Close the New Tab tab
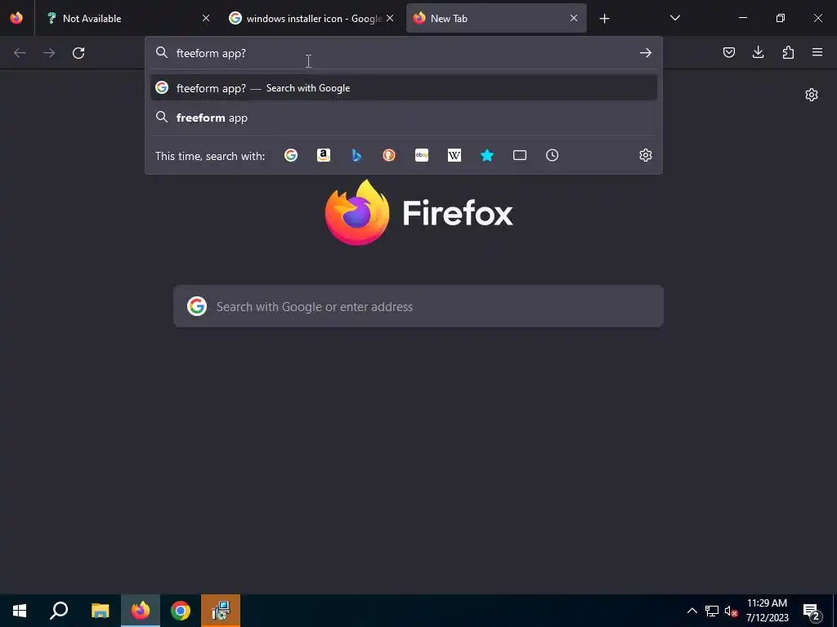 click(x=573, y=18)
